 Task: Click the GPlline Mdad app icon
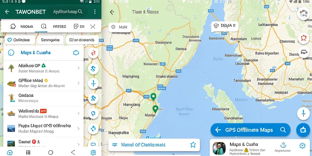11,83
